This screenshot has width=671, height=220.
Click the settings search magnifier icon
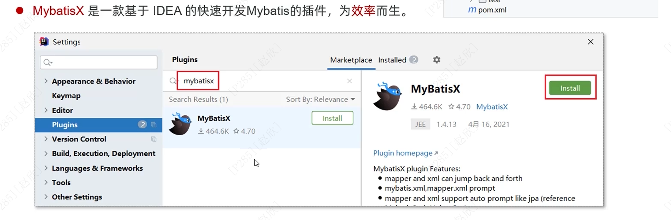point(47,62)
